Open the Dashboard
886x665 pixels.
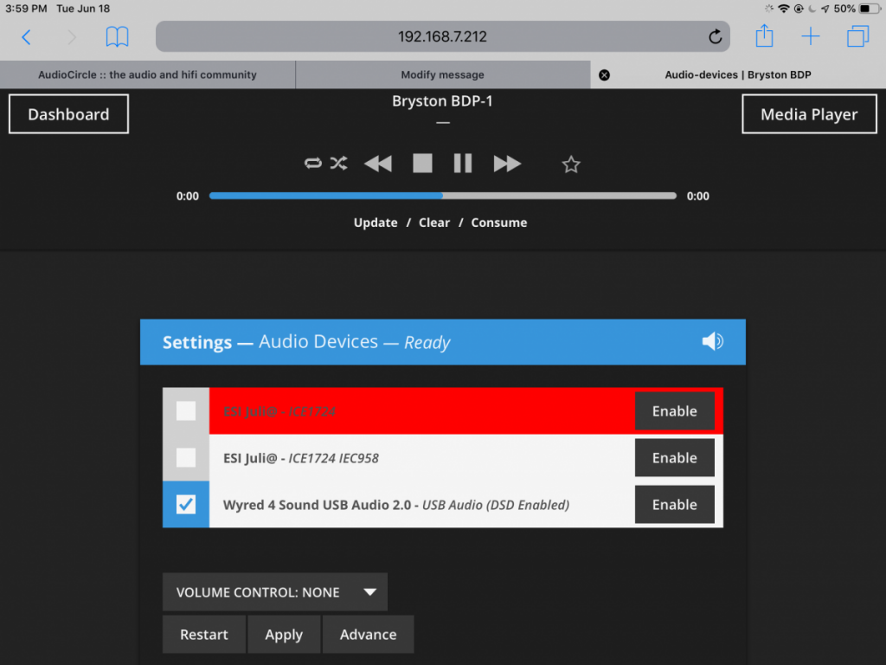68,114
